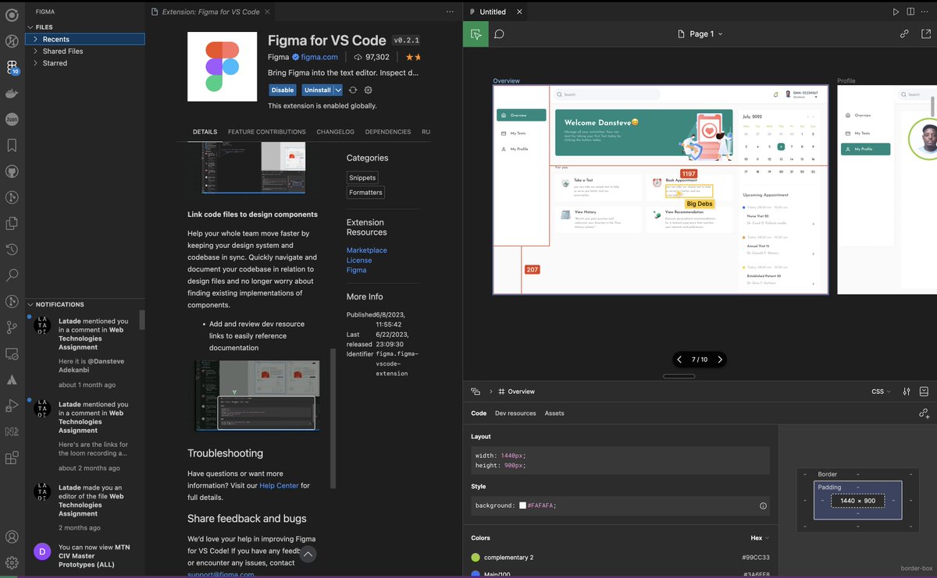Split the editor to the right
Screen dimensions: 937x578
(910, 12)
